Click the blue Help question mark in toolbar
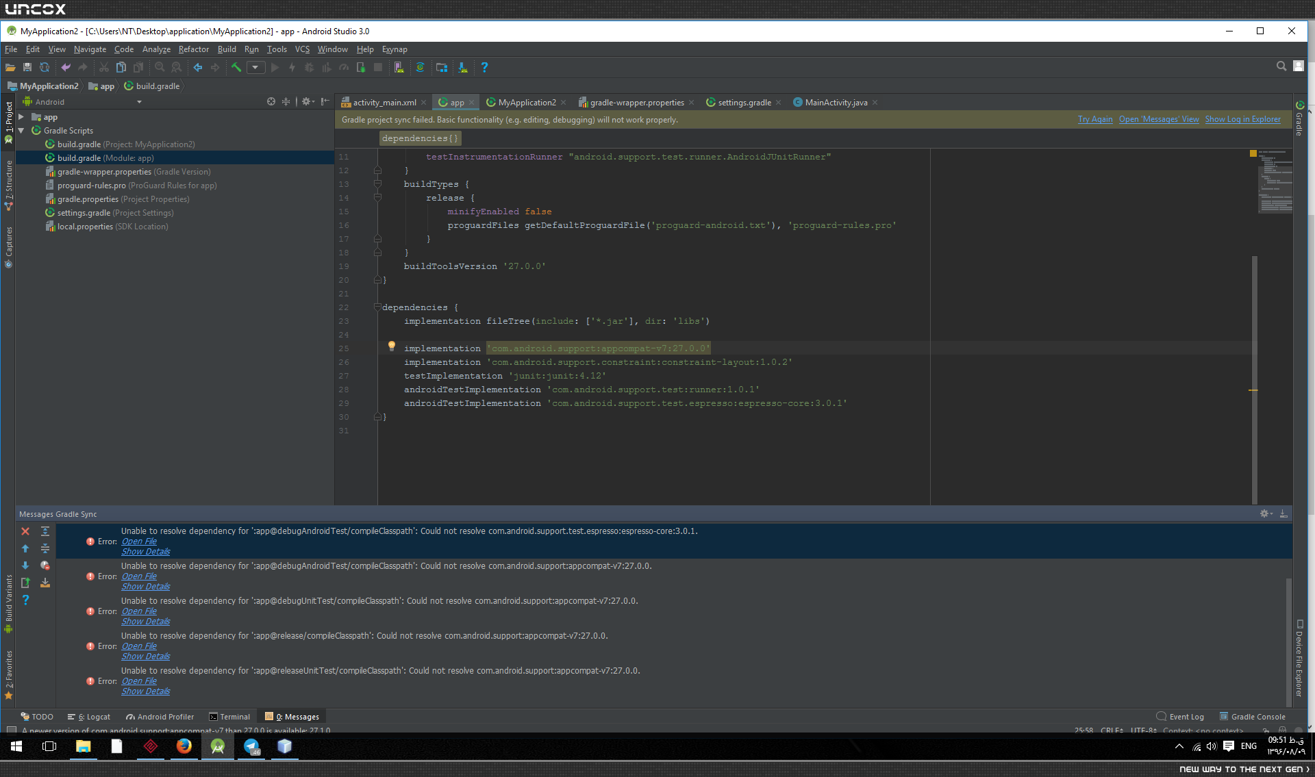The height and width of the screenshot is (777, 1315). coord(484,67)
